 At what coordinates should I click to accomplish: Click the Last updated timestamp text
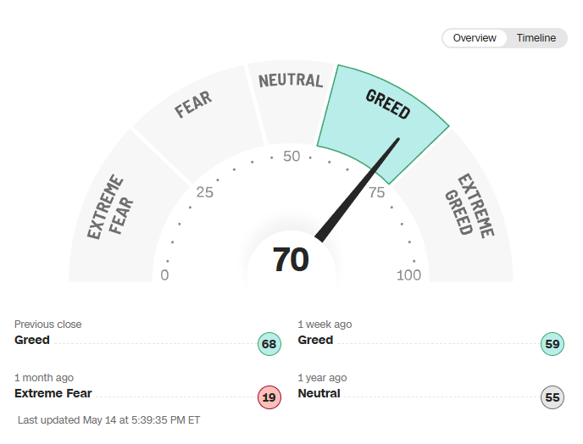(x=108, y=419)
